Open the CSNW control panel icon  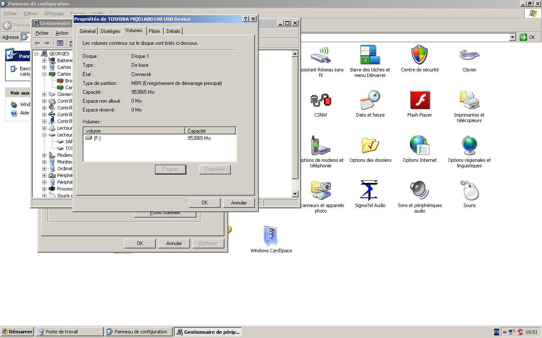pos(321,100)
